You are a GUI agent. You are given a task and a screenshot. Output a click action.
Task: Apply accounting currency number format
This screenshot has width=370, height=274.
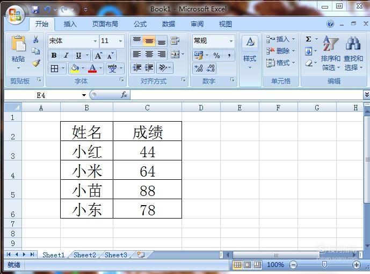tap(199, 55)
